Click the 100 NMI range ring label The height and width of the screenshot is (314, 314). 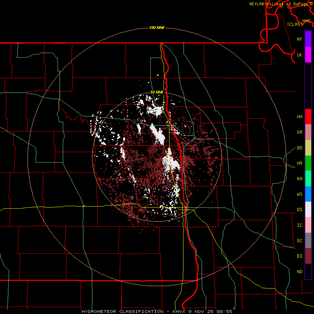(157, 28)
